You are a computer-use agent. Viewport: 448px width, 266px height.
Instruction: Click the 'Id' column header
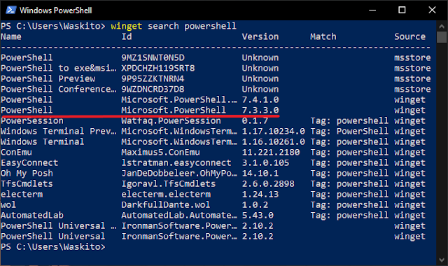tap(127, 36)
